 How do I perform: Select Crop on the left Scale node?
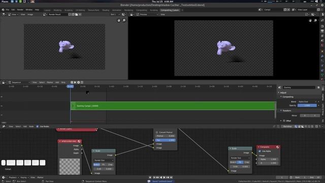click(110, 165)
